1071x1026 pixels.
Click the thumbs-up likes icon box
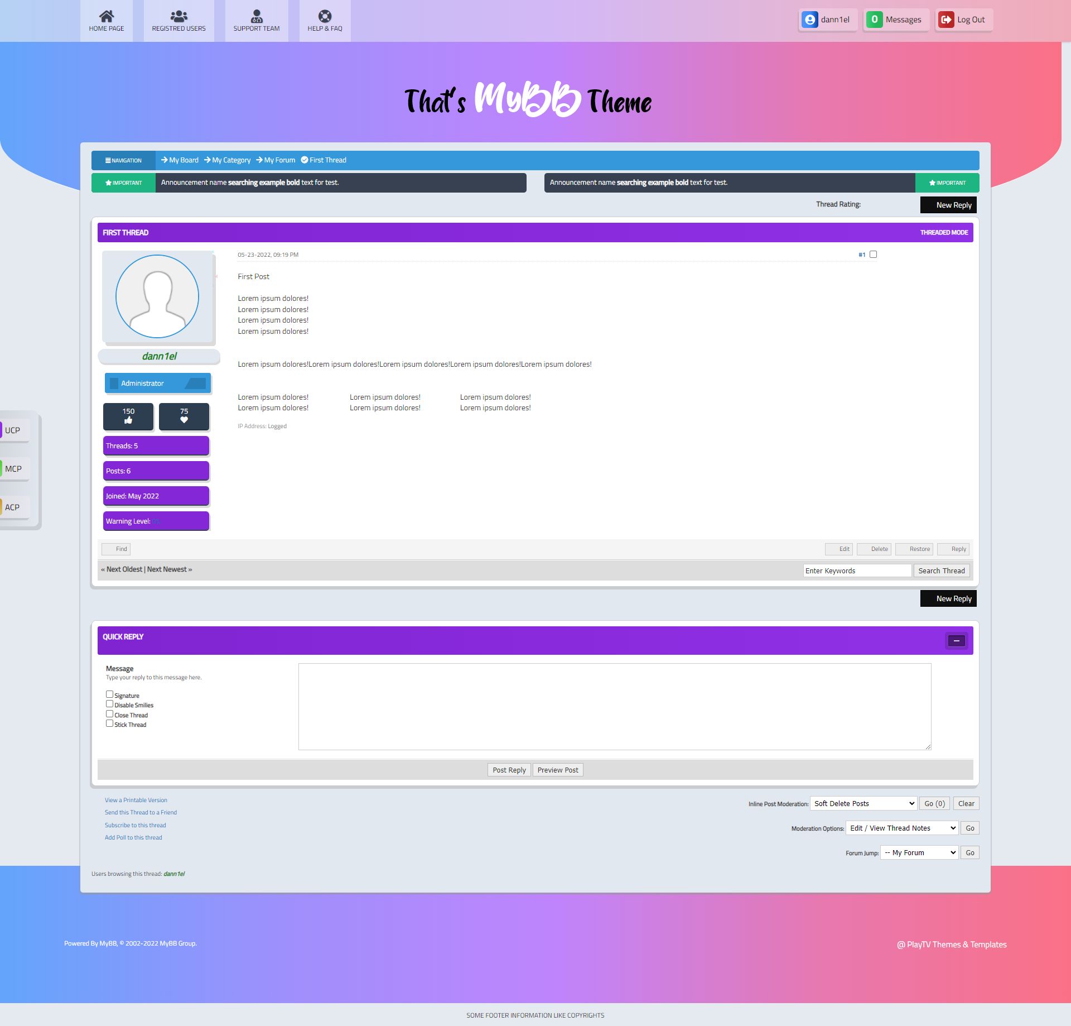128,416
